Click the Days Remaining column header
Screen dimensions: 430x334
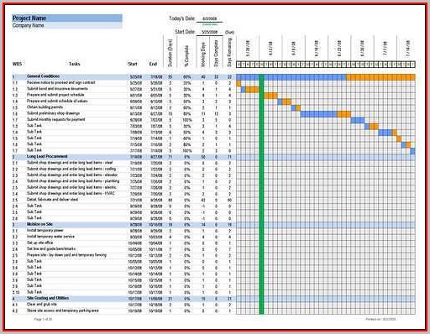pyautogui.click(x=229, y=52)
